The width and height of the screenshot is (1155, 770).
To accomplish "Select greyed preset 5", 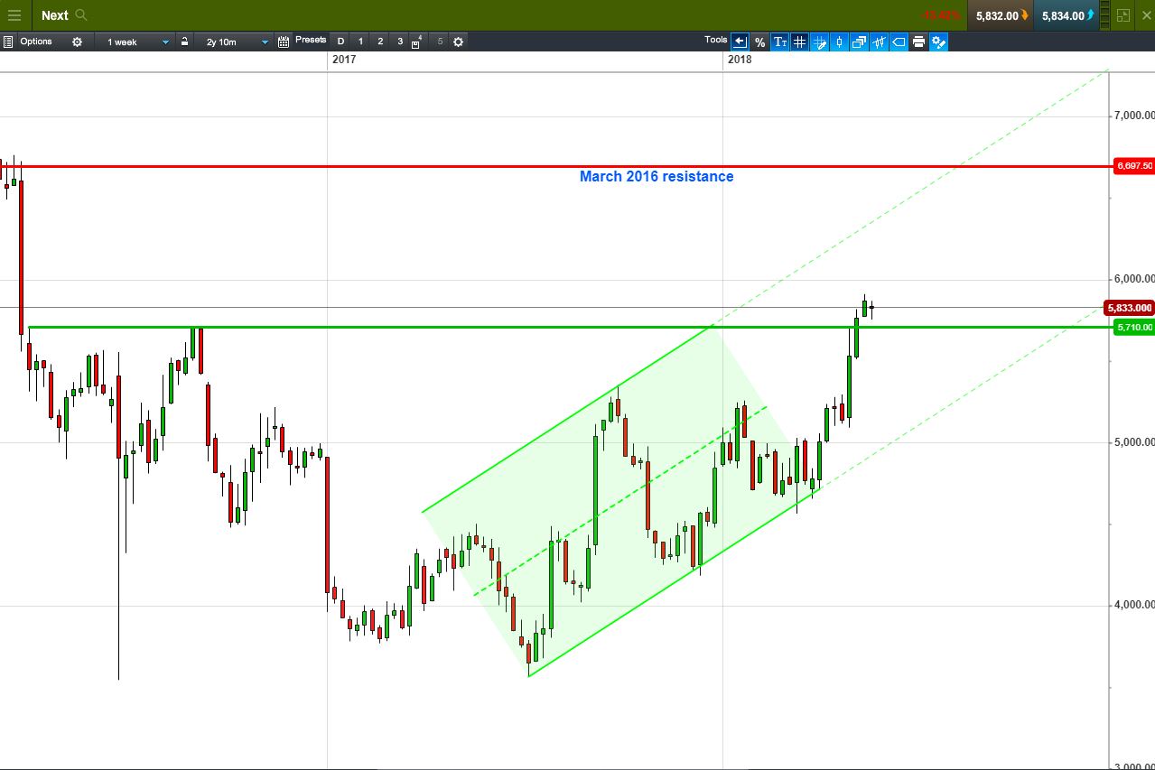I will (x=440, y=42).
